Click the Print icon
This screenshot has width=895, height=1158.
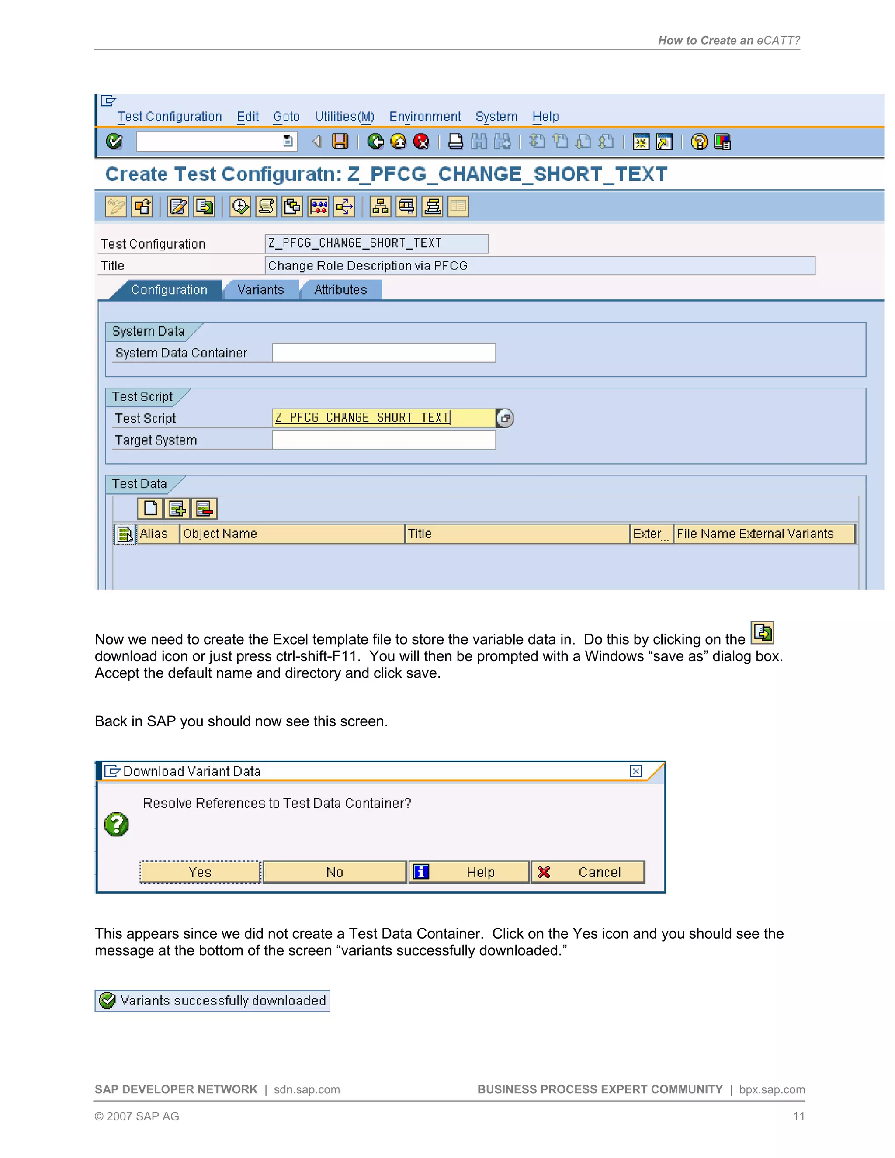coord(456,142)
